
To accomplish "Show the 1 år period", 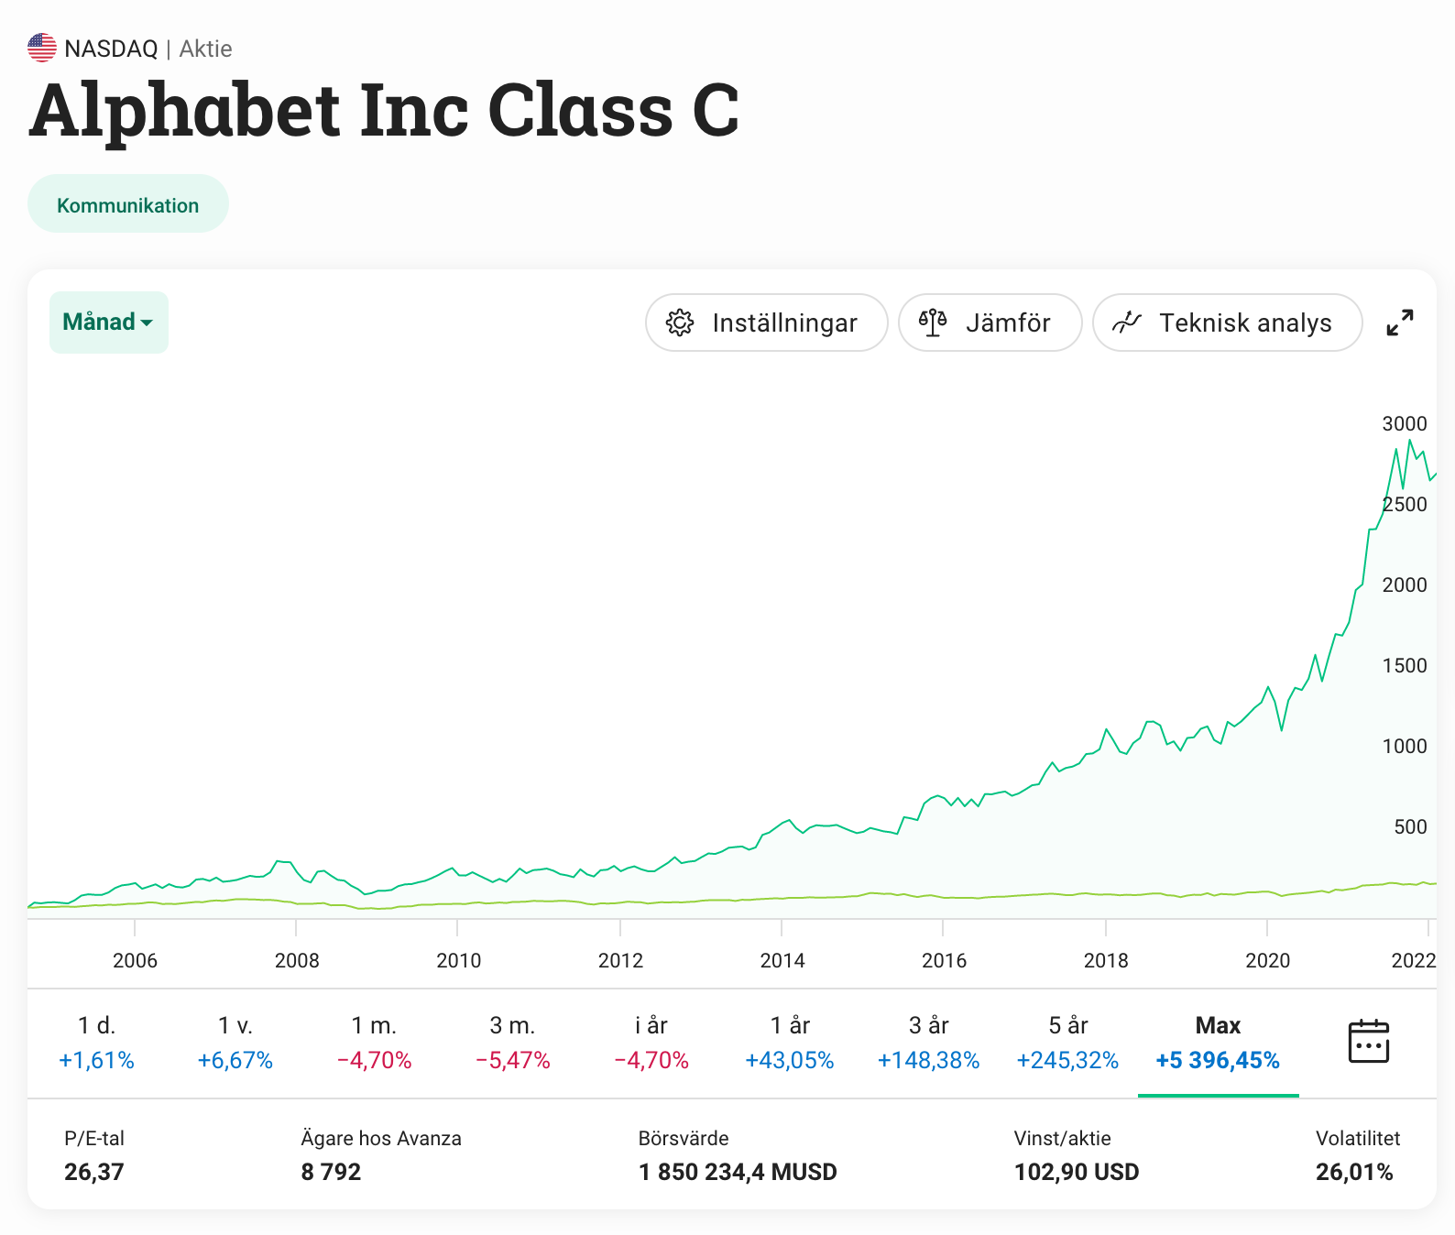I will [x=790, y=1043].
